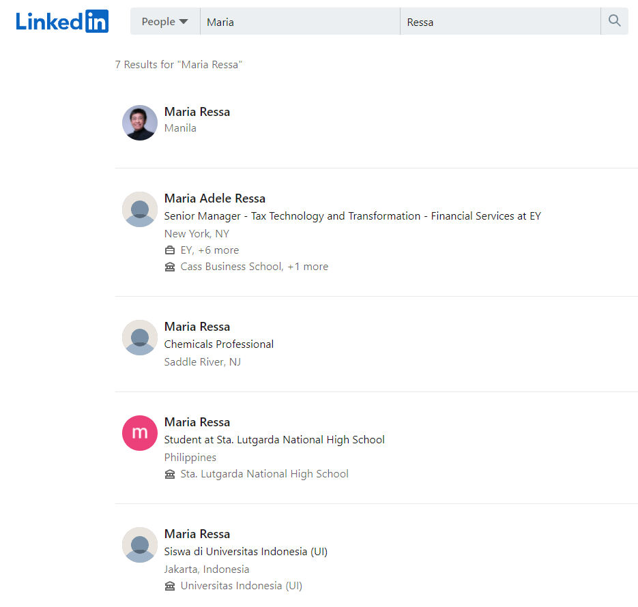Click the avatar next to Maria Adele Ressa
The image size is (638, 607).
click(x=140, y=209)
